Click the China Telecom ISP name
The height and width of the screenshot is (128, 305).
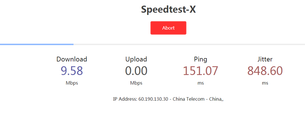click(x=188, y=99)
